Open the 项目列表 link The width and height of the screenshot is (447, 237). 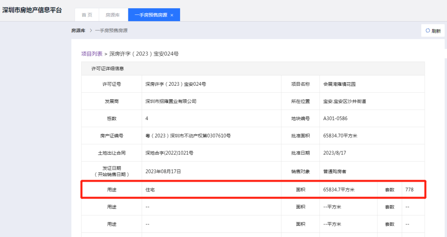(92, 54)
